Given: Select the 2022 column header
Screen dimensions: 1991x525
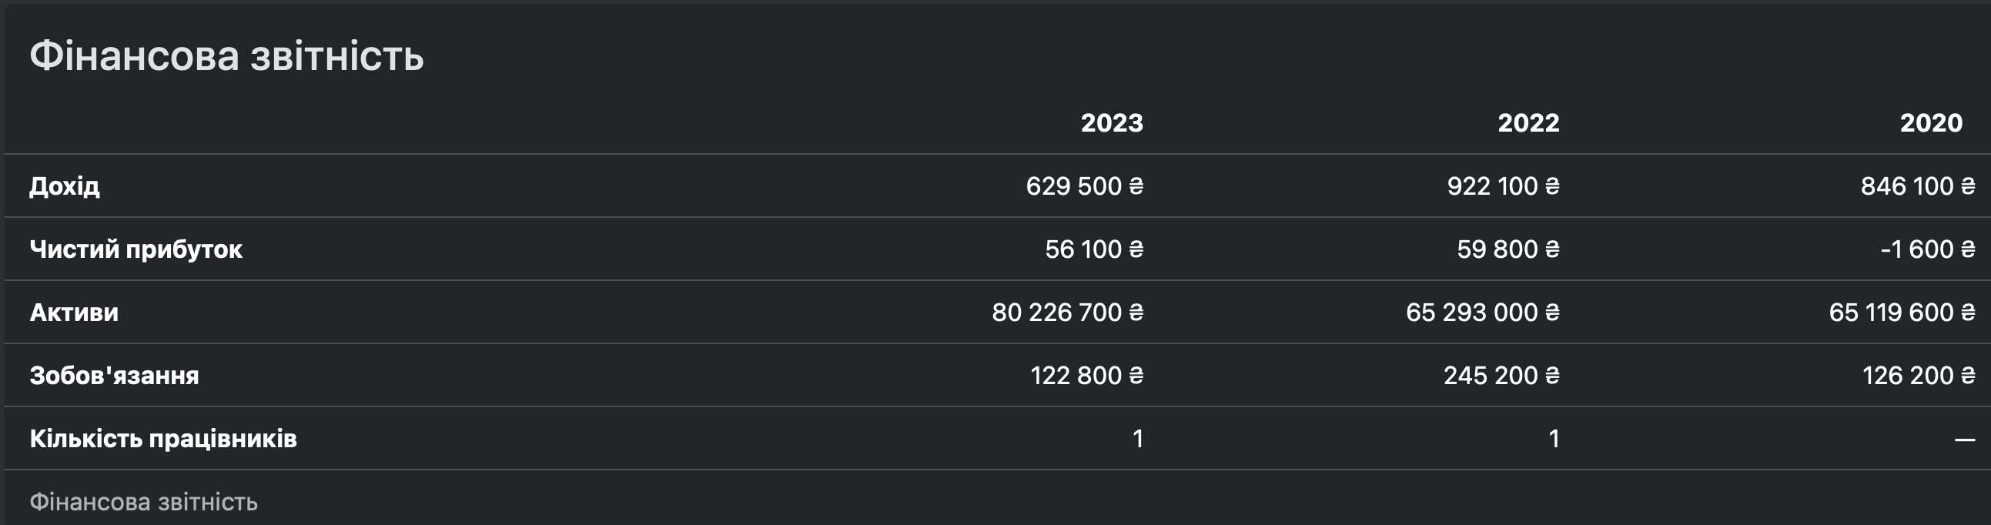Looking at the screenshot, I should pos(1528,123).
